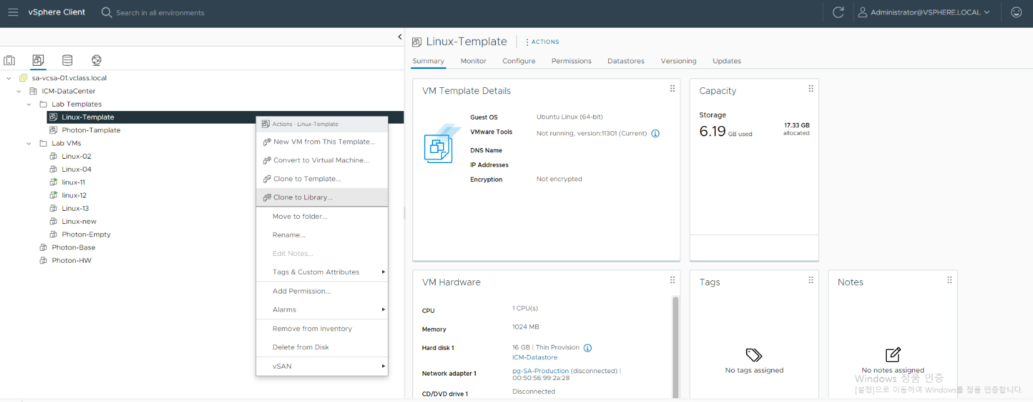1033x402 pixels.
Task: Click the tag icon in Tags card
Action: click(x=754, y=355)
